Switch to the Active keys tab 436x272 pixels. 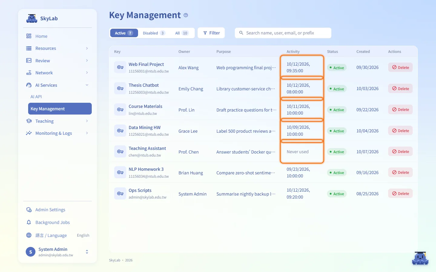click(x=124, y=33)
